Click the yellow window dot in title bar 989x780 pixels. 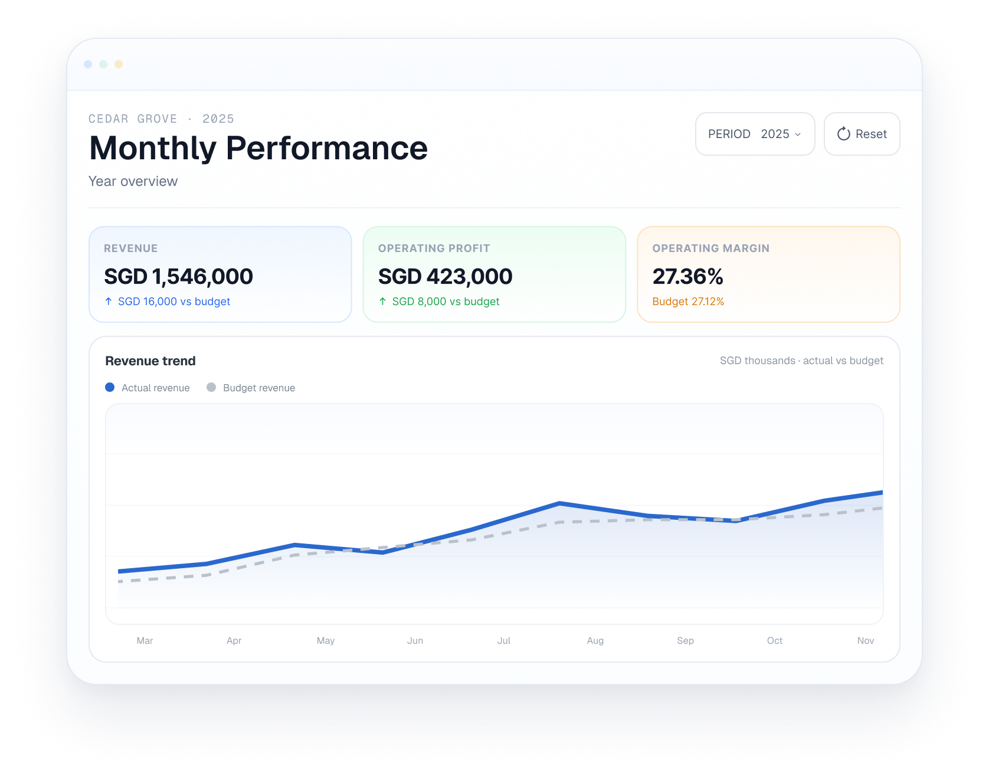119,64
